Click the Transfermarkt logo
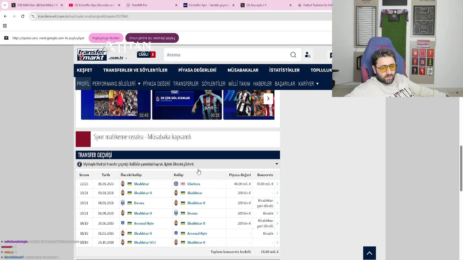 (92, 55)
